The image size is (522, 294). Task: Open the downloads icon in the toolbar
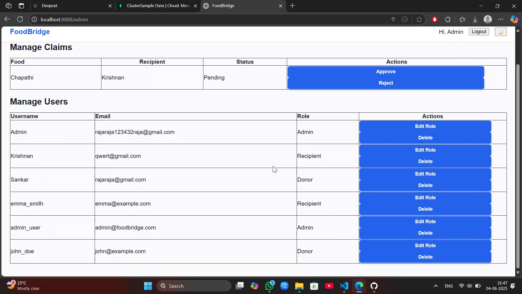475,19
